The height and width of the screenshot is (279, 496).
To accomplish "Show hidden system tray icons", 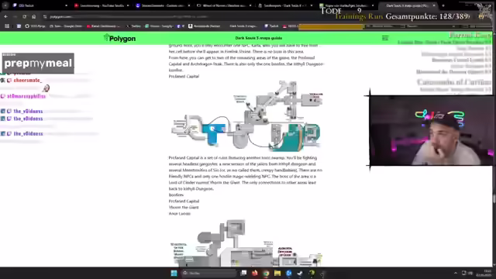I will [x=456, y=273].
